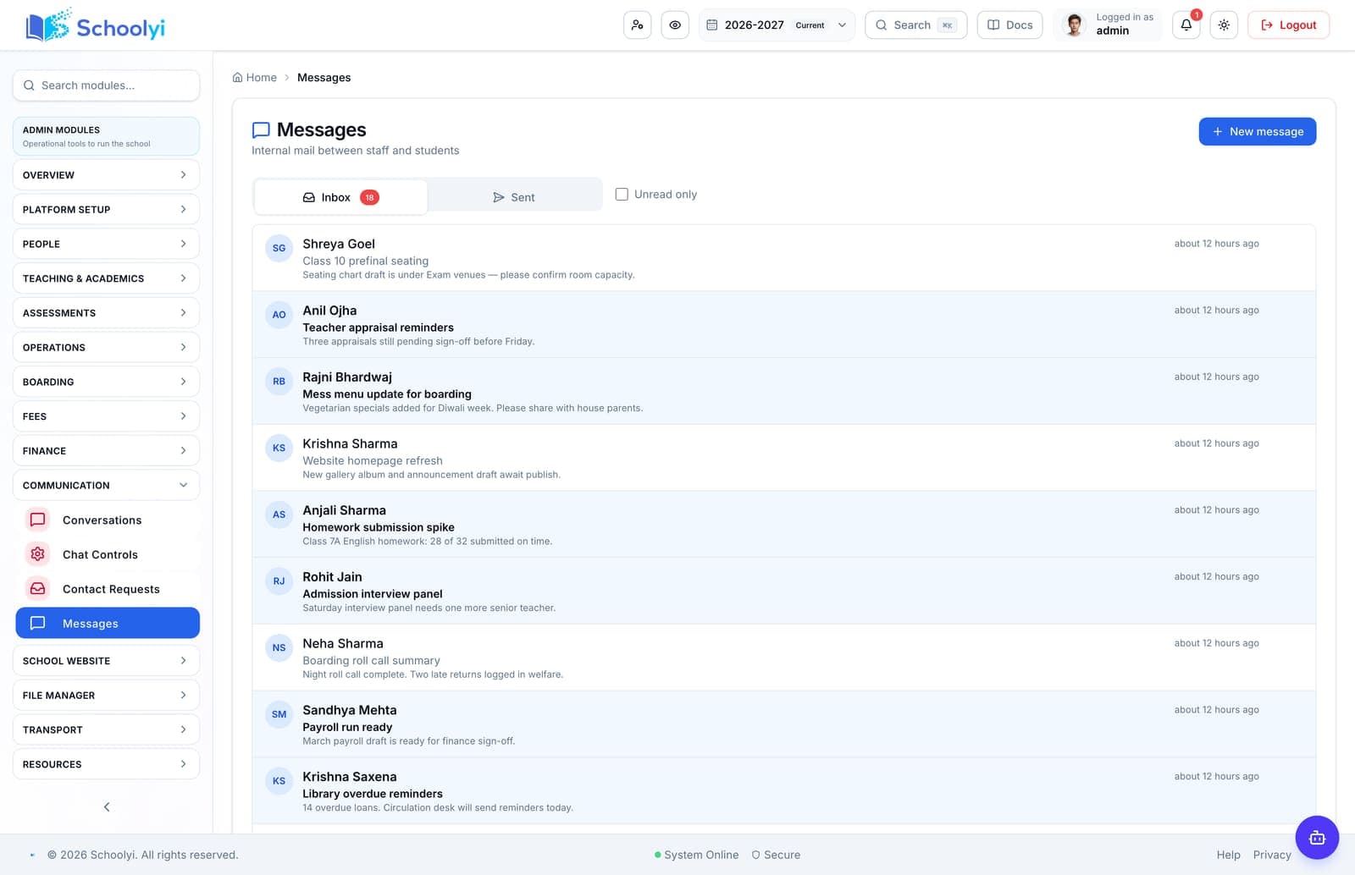Click NS avatar for Neha Sharma
The height and width of the screenshot is (875, 1355).
(x=279, y=648)
